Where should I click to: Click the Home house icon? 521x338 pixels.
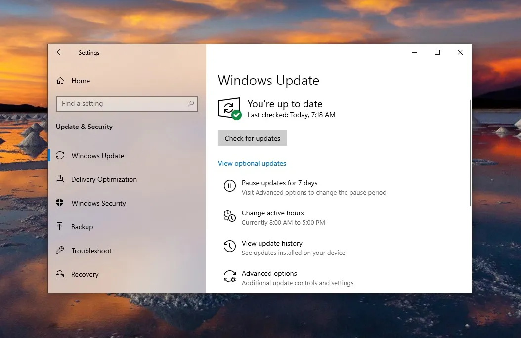(60, 81)
